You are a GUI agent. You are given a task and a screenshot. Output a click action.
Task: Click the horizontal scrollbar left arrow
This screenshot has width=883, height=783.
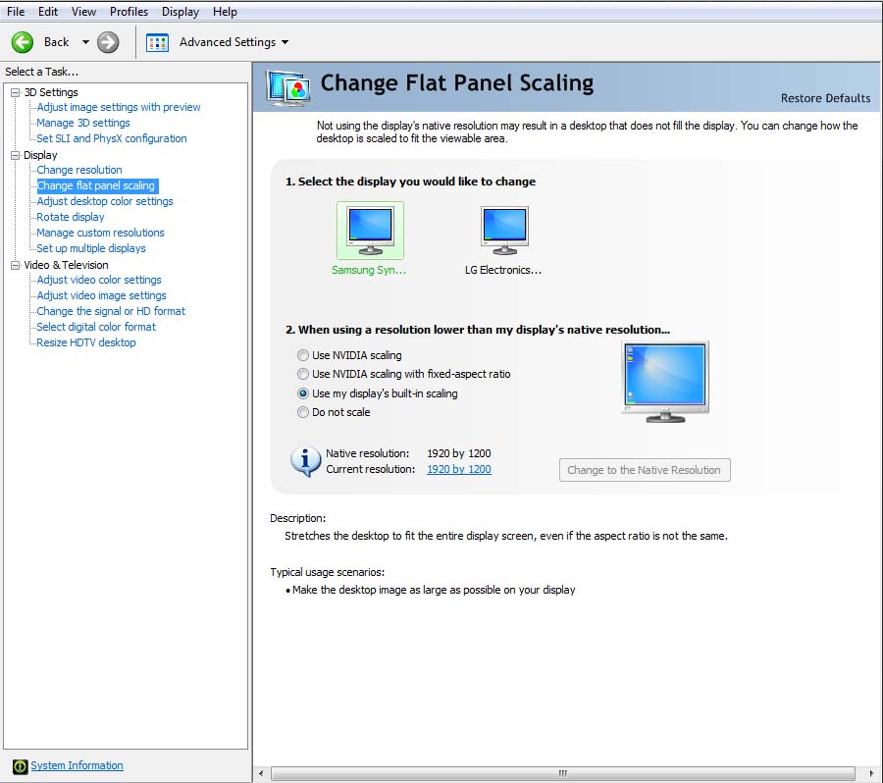coord(261,773)
